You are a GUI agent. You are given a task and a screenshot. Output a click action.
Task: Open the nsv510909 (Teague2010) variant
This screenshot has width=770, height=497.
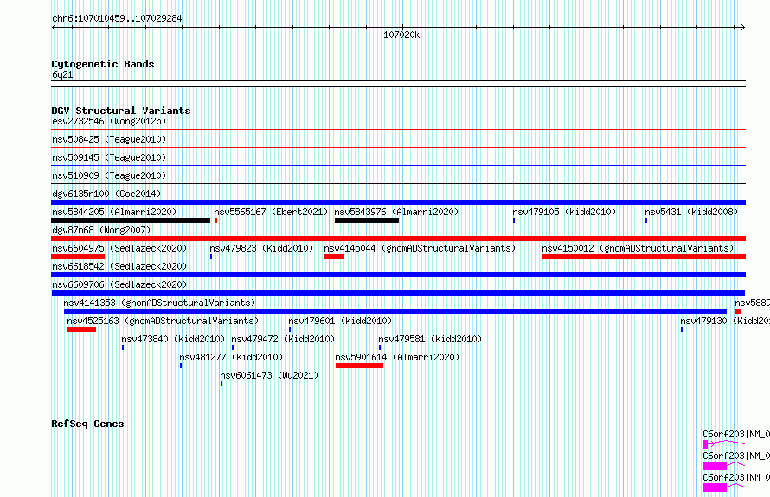pyautogui.click(x=109, y=175)
